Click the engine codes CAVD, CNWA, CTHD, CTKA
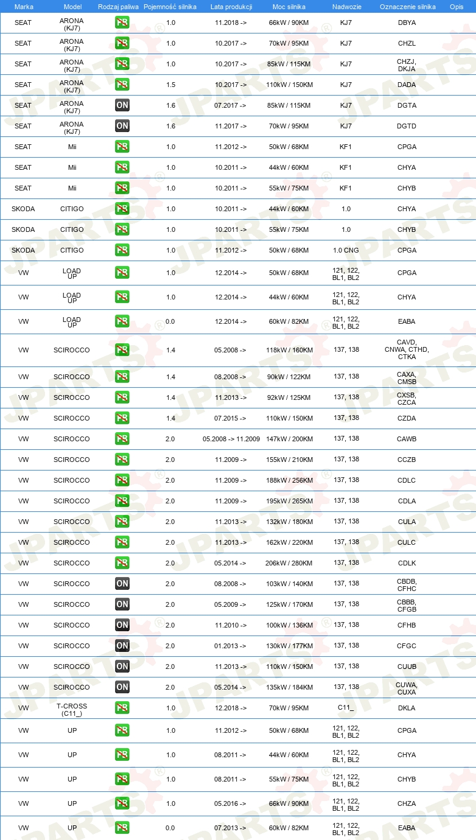The width and height of the screenshot is (476, 840). tap(407, 349)
